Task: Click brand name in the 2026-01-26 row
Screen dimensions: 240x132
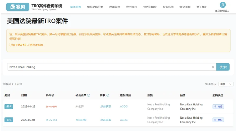Action: pyautogui.click(x=191, y=107)
